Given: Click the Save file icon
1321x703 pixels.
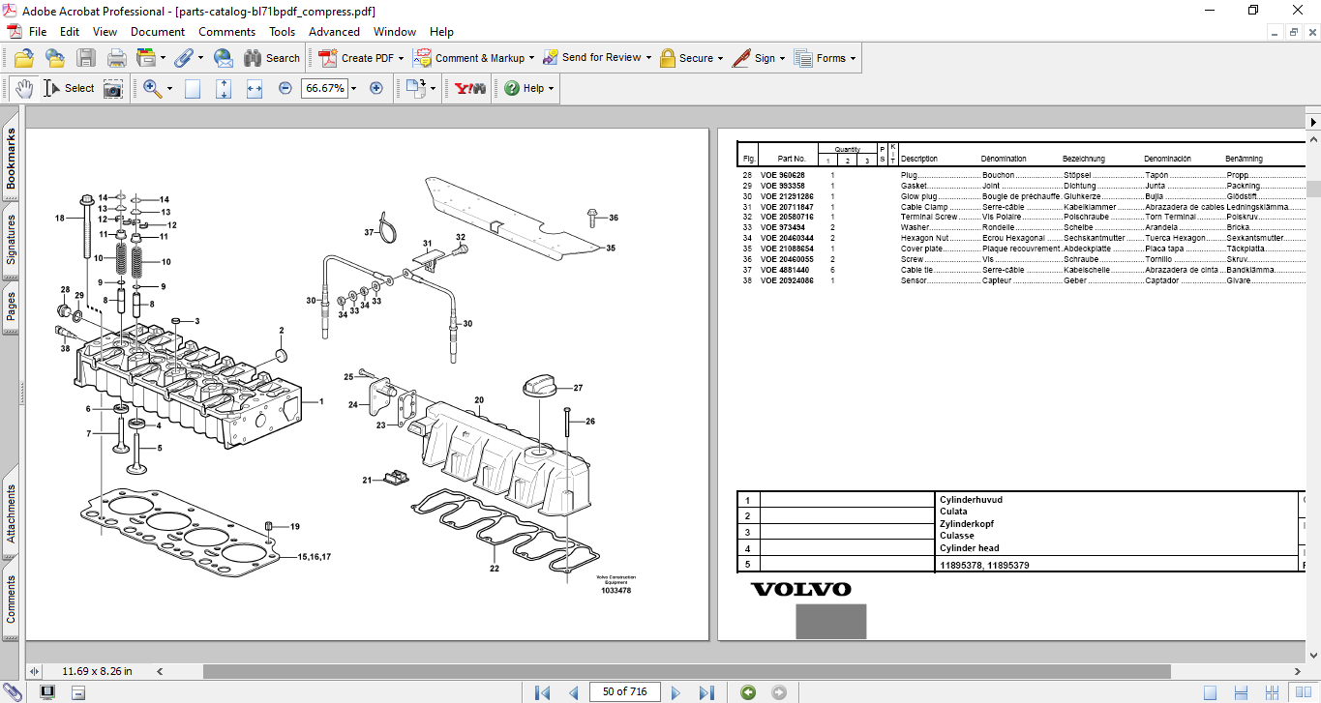Looking at the screenshot, I should click(x=86, y=58).
